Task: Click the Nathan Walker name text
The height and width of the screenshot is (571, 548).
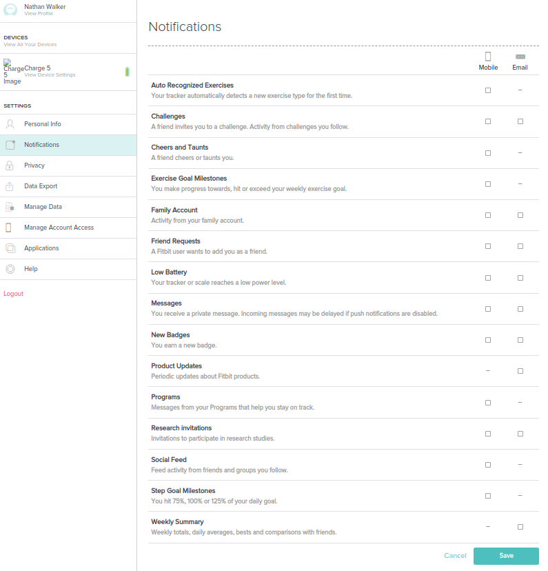Action: pos(45,7)
